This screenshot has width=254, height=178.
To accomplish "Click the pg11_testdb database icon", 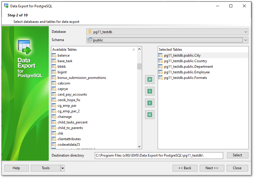I will 90,32.
